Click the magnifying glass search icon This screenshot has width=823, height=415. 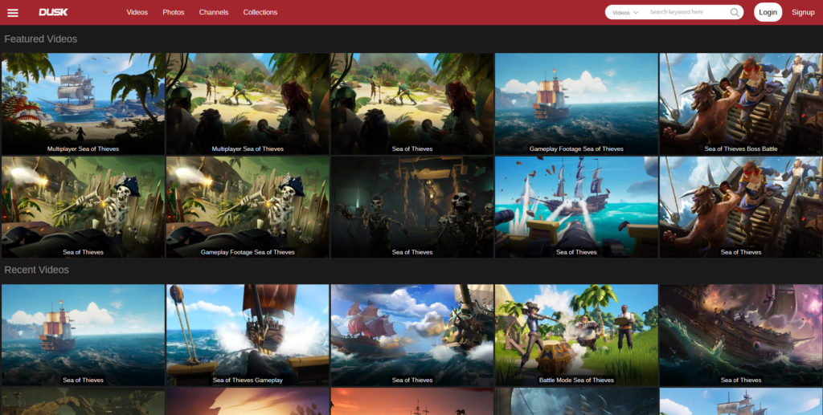(x=735, y=12)
